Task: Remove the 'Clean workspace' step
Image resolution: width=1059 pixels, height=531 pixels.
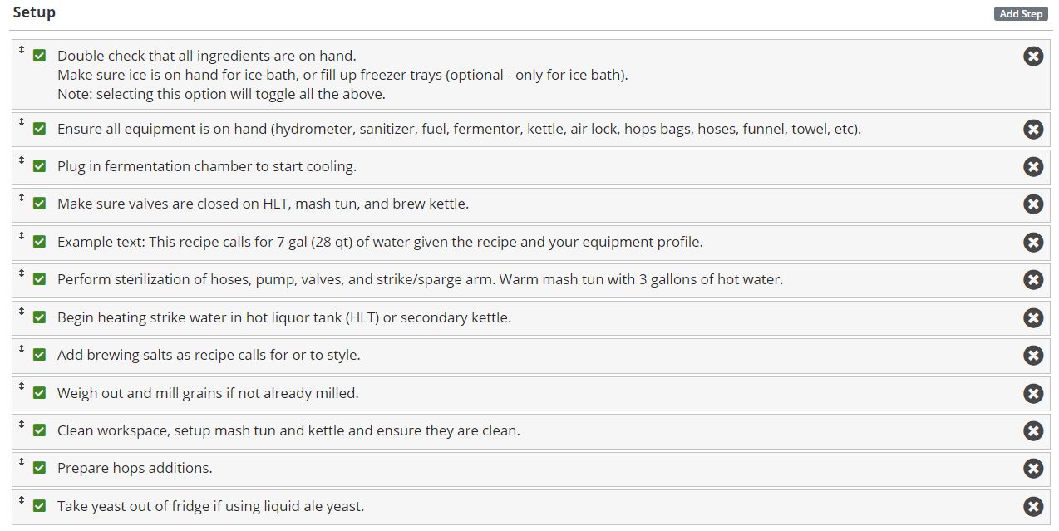Action: [1032, 431]
